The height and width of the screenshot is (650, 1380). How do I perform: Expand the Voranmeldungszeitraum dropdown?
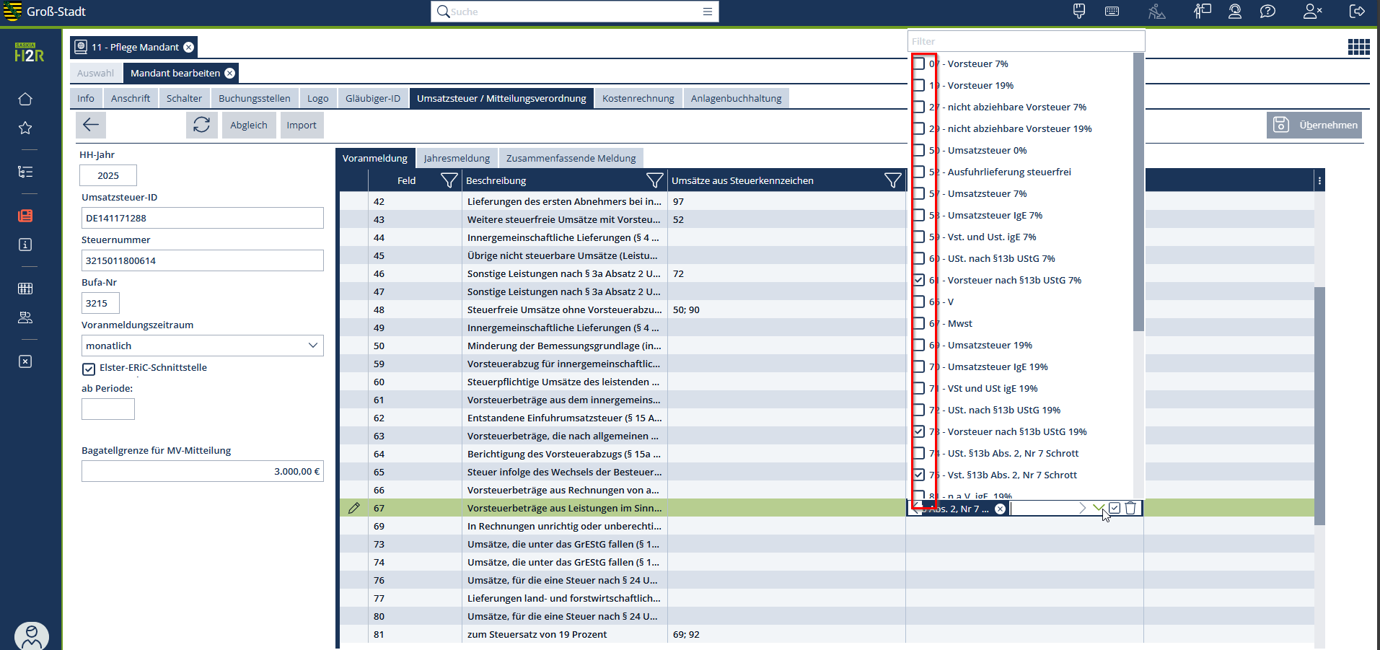[x=312, y=346]
